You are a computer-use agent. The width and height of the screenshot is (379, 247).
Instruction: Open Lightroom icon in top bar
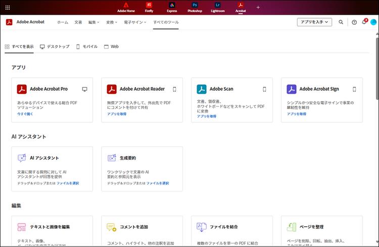(x=218, y=7)
